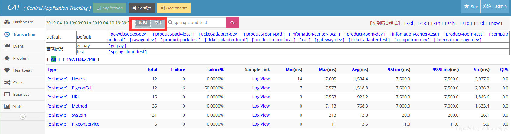Expand show chart for Hystrix row
The height and width of the screenshot is (134, 511).
click(x=57, y=79)
